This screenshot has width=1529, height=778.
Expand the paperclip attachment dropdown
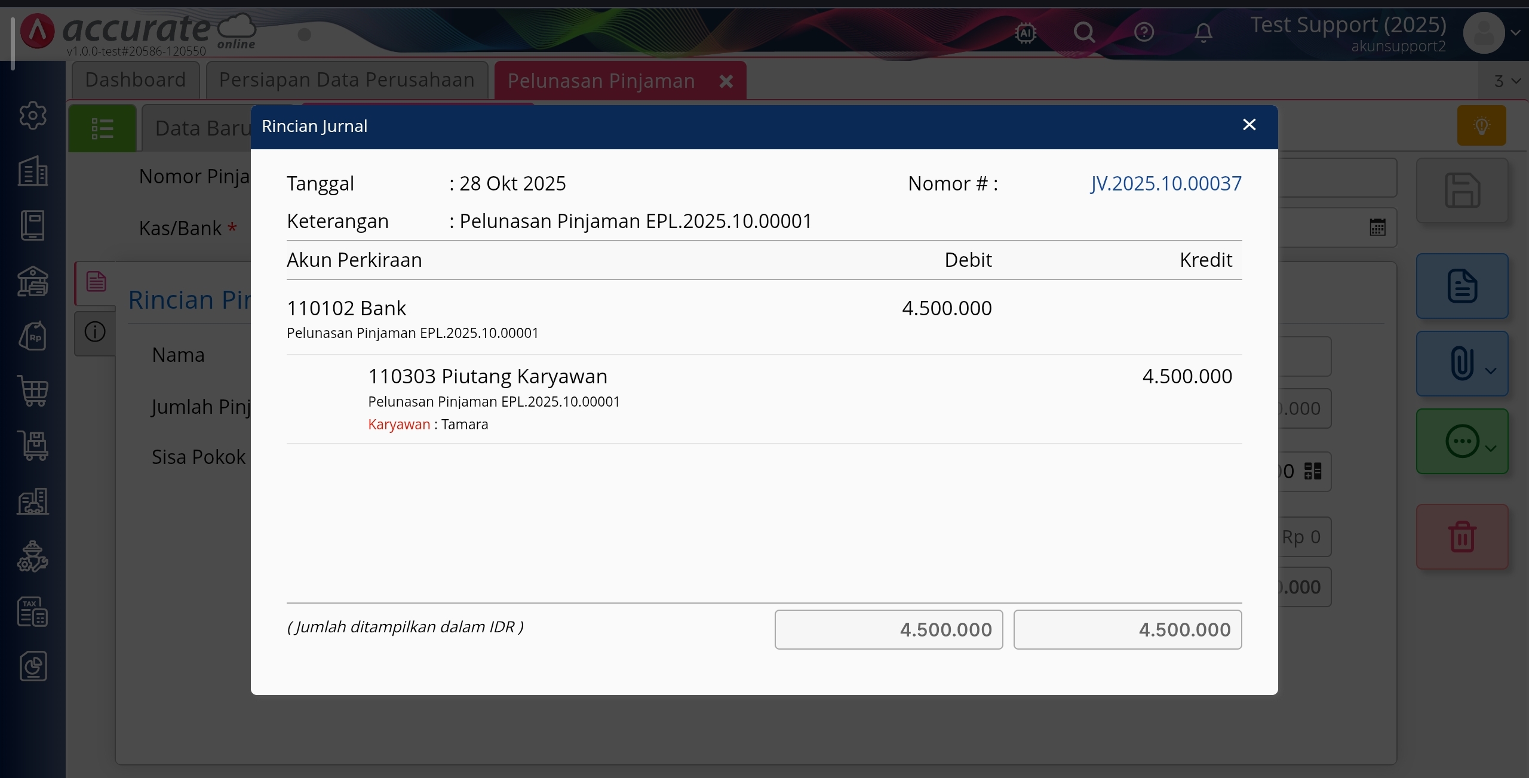(1491, 370)
